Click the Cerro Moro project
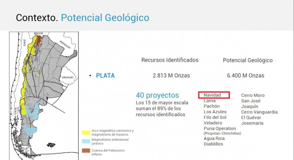The image size is (294, 160). 253,95
